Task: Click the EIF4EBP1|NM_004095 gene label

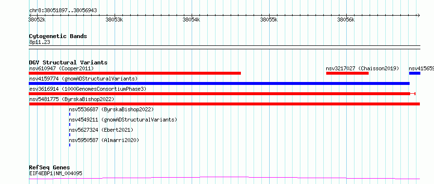Action: coord(56,173)
